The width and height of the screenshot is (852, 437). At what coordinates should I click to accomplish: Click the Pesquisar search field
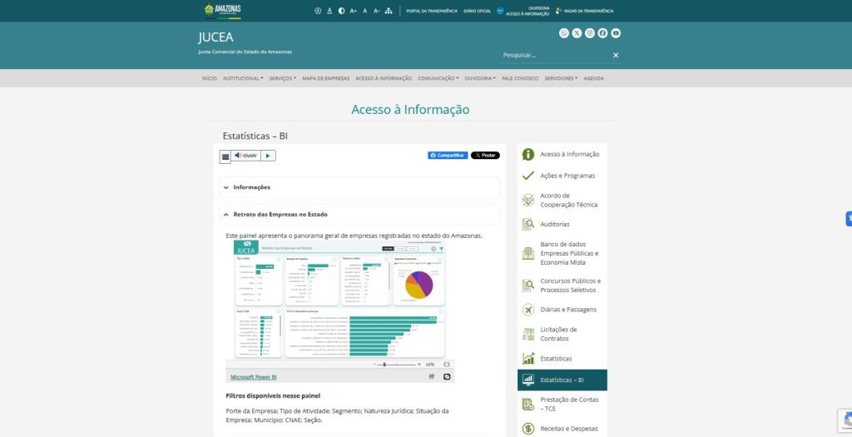(x=553, y=55)
